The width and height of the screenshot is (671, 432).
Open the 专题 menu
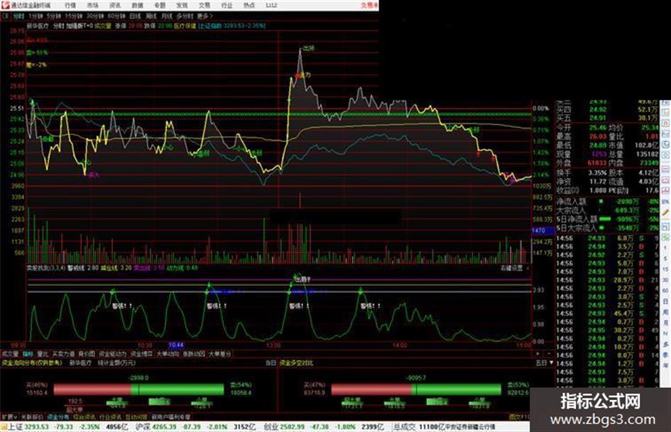coord(160,5)
